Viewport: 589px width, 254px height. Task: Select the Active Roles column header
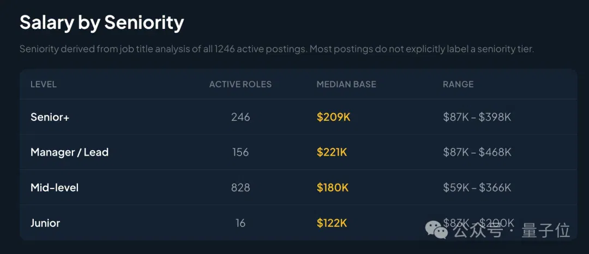(x=241, y=84)
